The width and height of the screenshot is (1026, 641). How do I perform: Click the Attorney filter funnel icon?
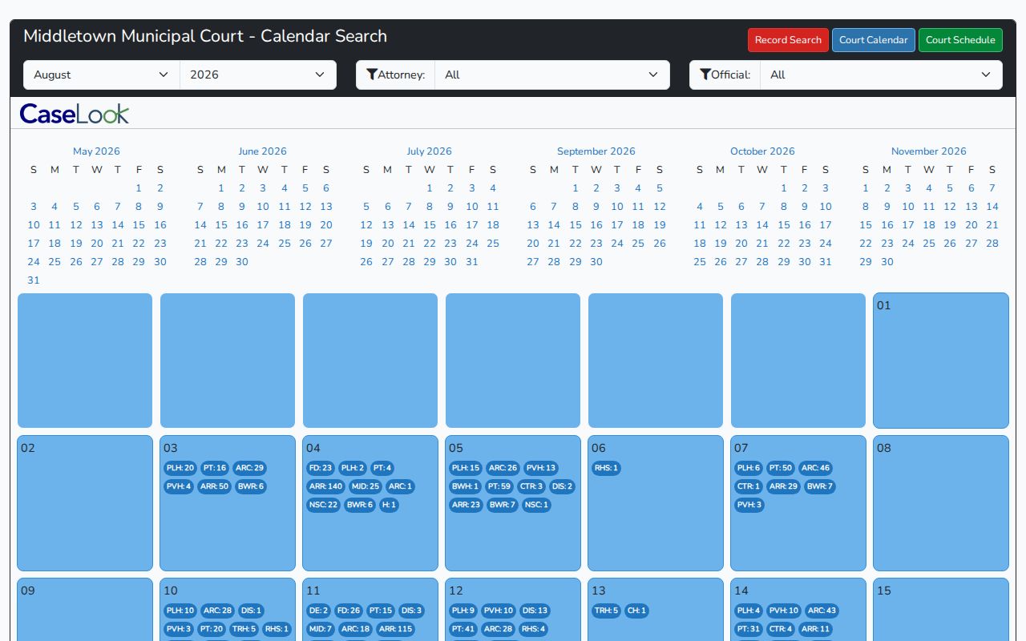[372, 75]
